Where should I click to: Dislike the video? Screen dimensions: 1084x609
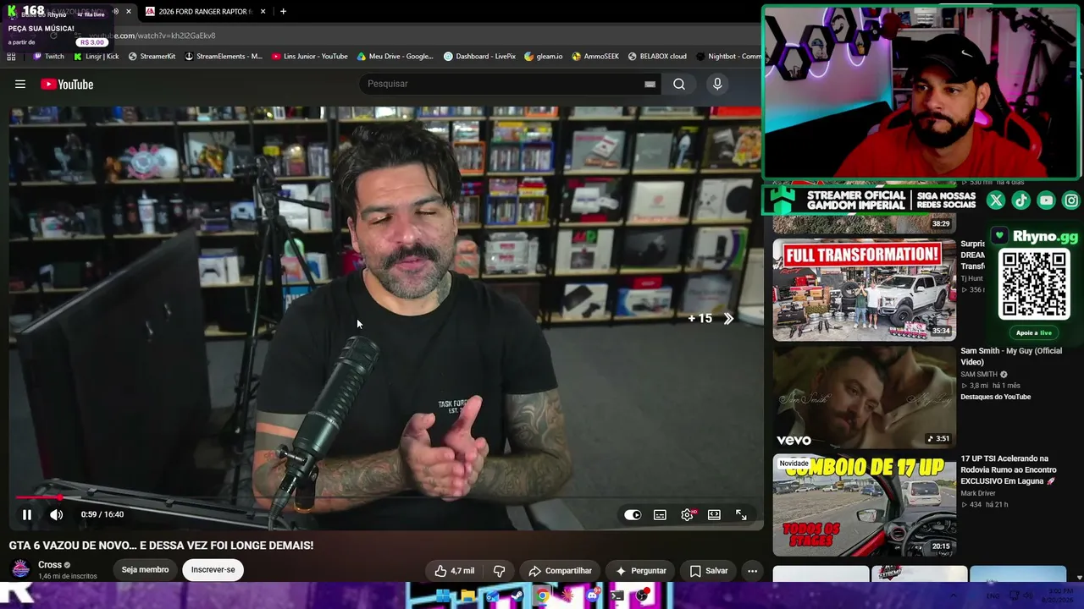500,571
